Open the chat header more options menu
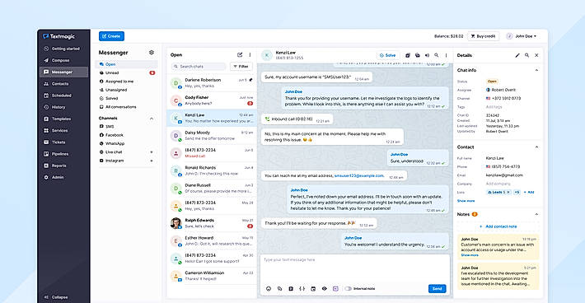The height and width of the screenshot is (303, 585). (446, 55)
